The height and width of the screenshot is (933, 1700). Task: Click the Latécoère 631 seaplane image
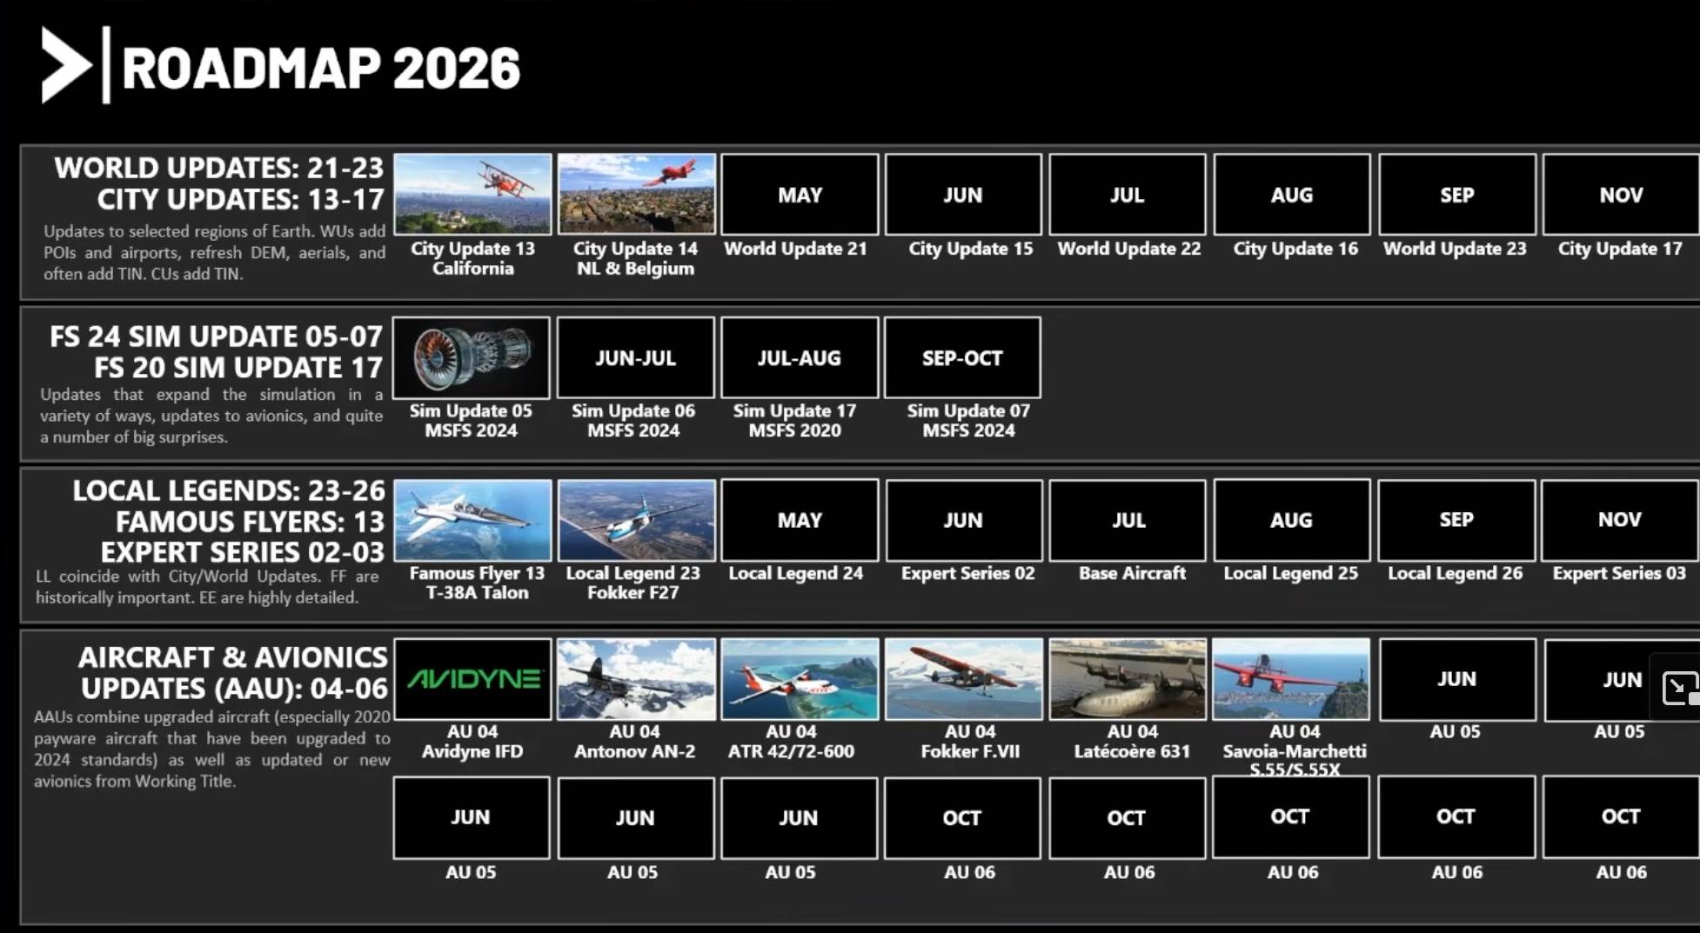tap(1127, 680)
